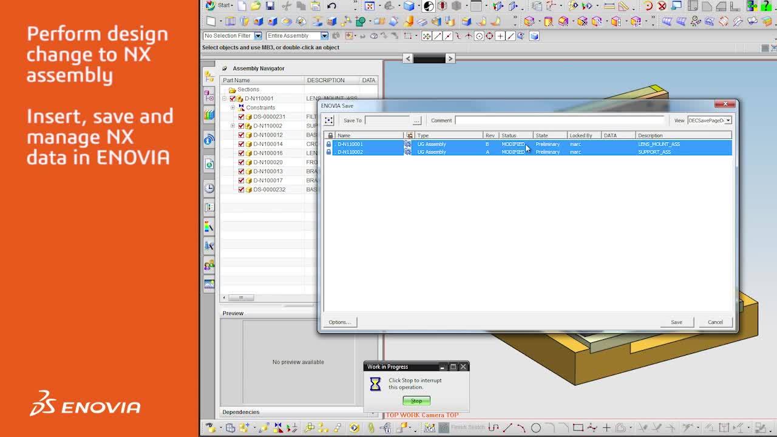Toggle the D-N100014 component checkbox
This screenshot has width=777, height=437.
(x=241, y=144)
